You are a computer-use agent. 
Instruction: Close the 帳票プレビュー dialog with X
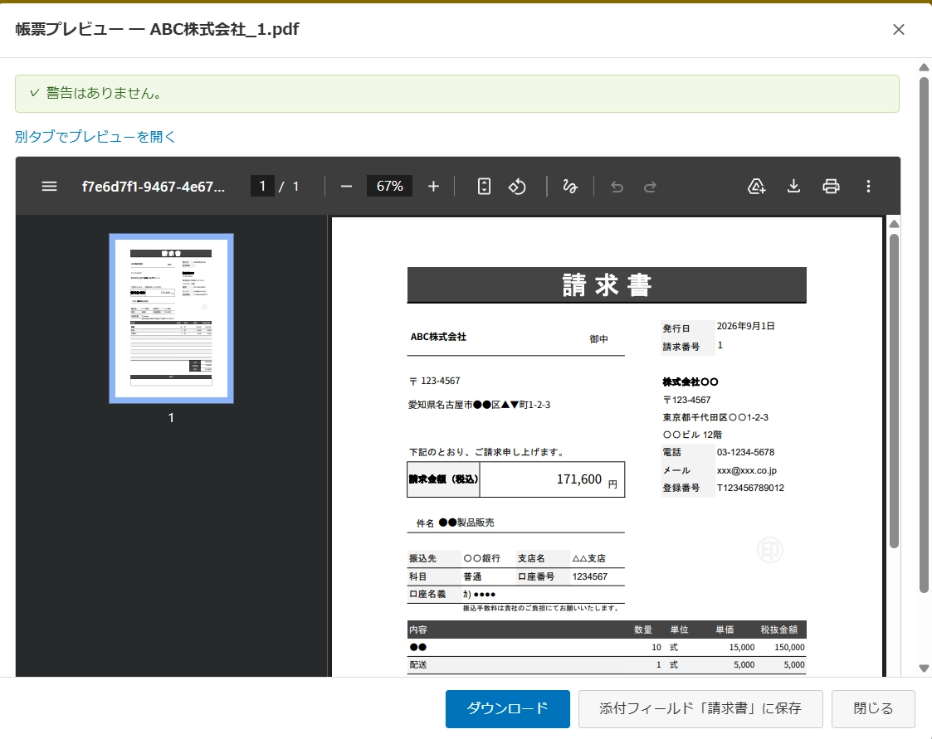pos(899,30)
